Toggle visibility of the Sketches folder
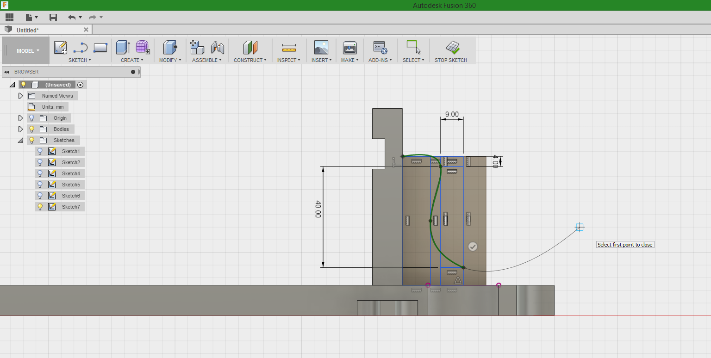711x358 pixels. [31, 140]
